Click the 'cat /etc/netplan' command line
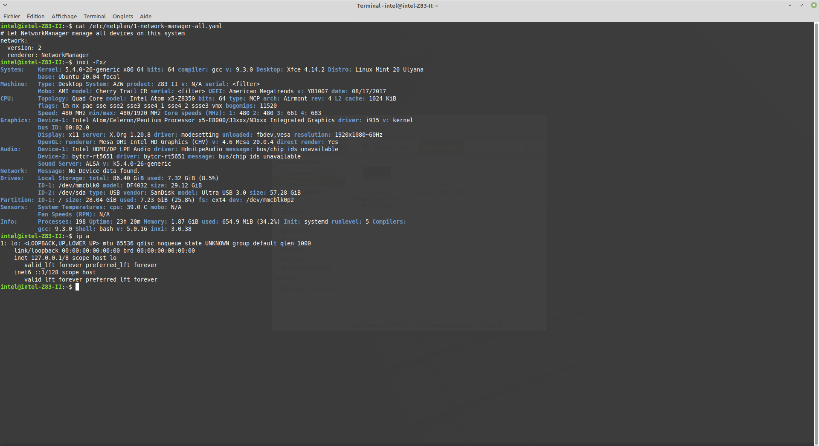819x446 pixels. pyautogui.click(x=148, y=26)
